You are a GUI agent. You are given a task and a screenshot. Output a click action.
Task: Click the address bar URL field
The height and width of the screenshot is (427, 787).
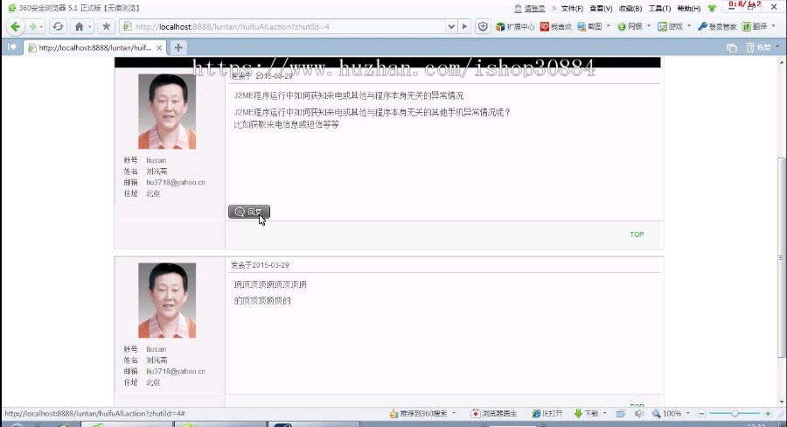point(283,26)
